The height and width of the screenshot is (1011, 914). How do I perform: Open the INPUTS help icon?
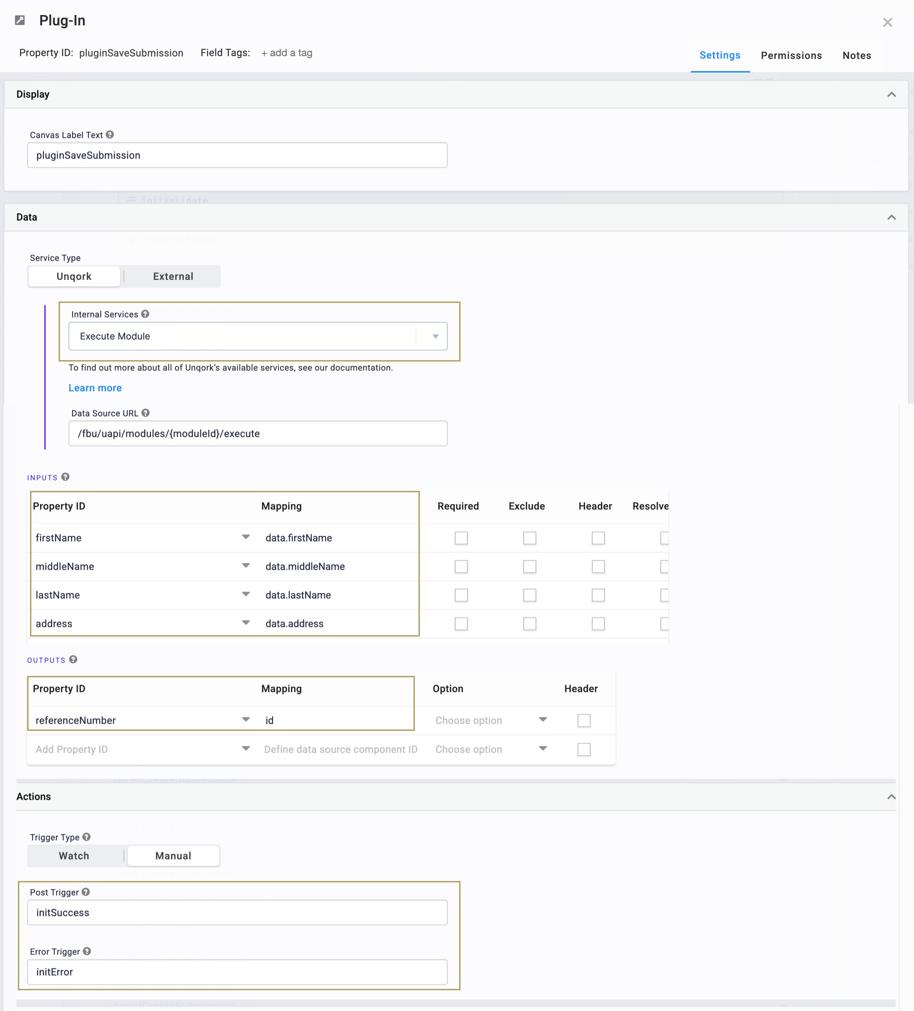click(x=65, y=477)
